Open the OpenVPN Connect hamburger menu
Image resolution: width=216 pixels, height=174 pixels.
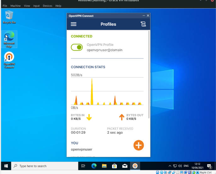coord(74,24)
